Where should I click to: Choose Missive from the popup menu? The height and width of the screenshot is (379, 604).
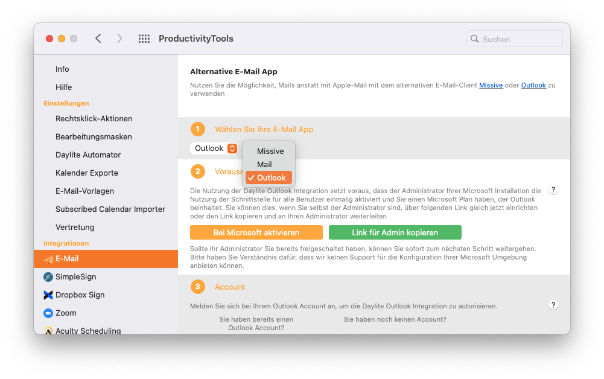click(269, 151)
